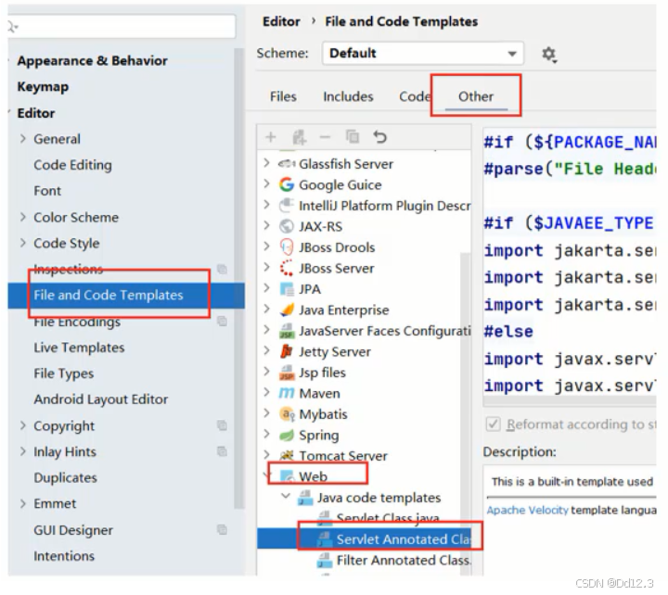Open Keymap settings
The image size is (668, 595).
43,86
